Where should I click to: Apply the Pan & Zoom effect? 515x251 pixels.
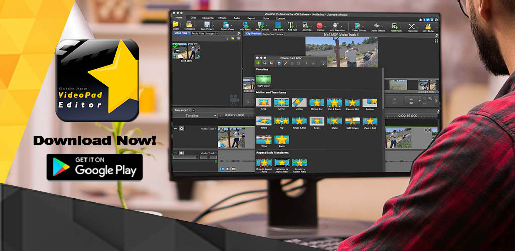(334, 103)
